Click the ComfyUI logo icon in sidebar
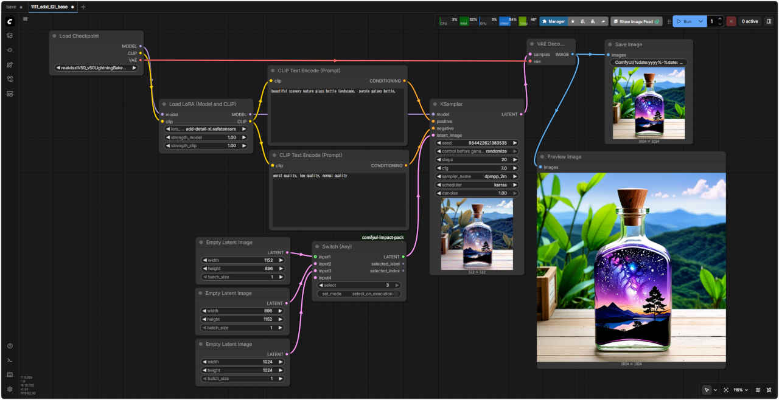This screenshot has height=400, width=779. [x=10, y=21]
